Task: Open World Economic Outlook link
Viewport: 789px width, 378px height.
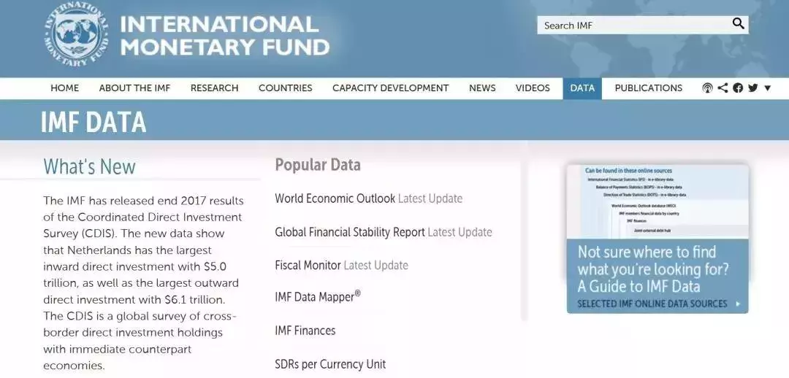Action: pyautogui.click(x=335, y=198)
